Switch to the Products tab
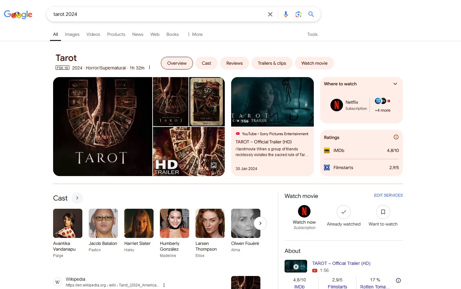Image resolution: width=461 pixels, height=289 pixels. point(116,34)
